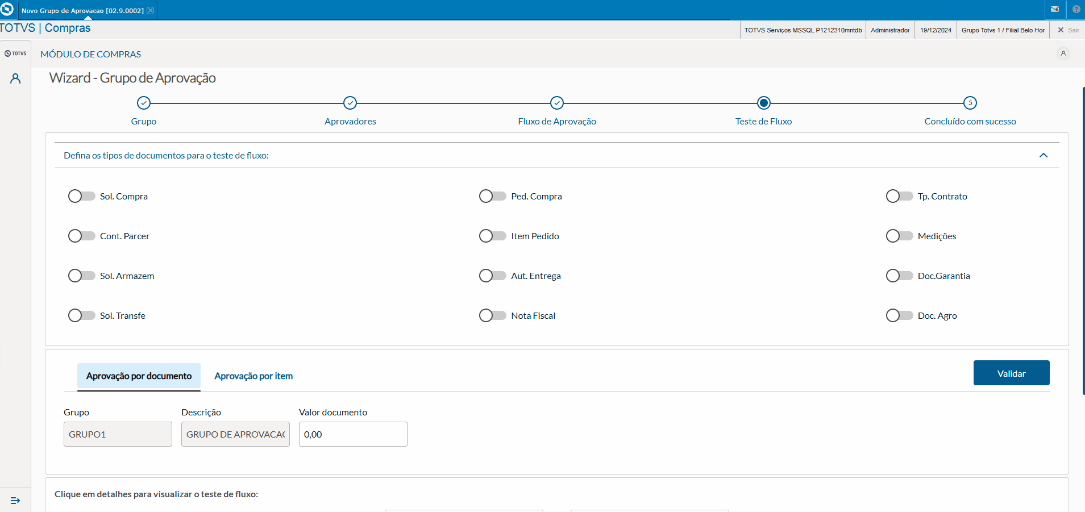The image size is (1085, 512).
Task: Enable the Sol. Transfe switch
Action: pyautogui.click(x=82, y=315)
